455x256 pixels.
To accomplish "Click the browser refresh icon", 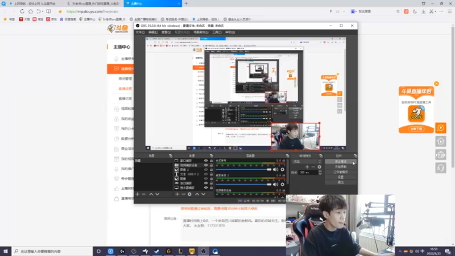I will 22,11.
